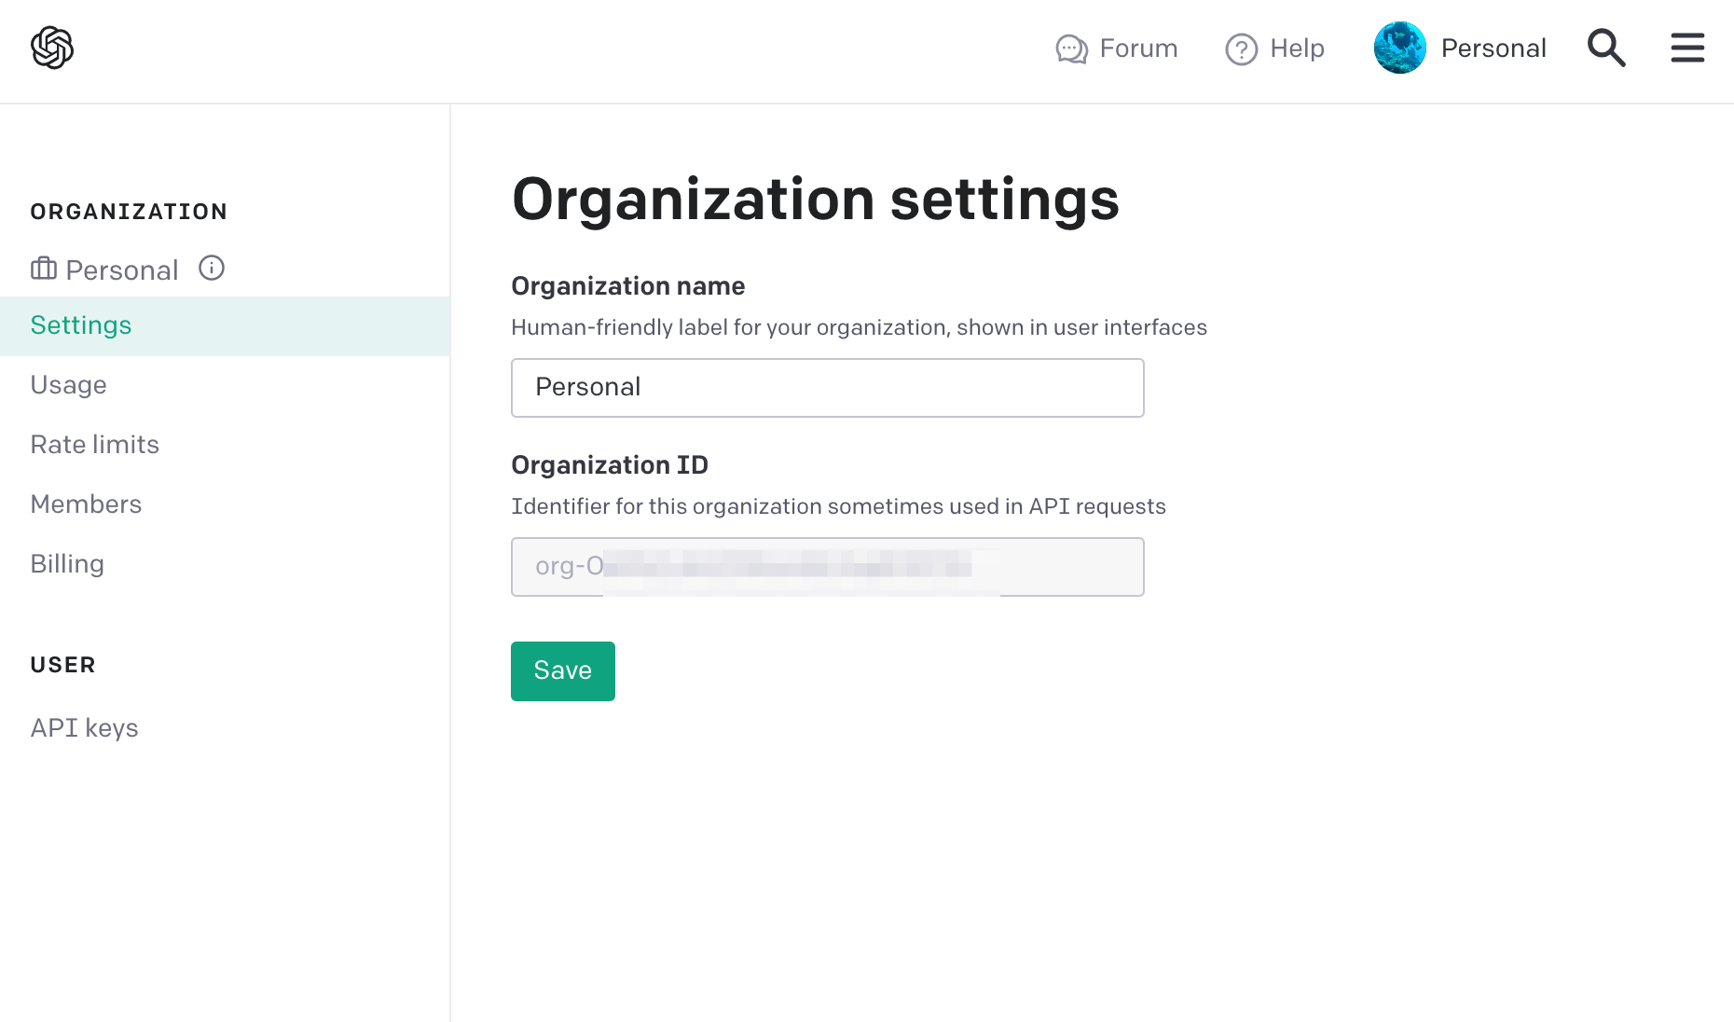
Task: Open the hamburger menu
Action: click(1687, 48)
